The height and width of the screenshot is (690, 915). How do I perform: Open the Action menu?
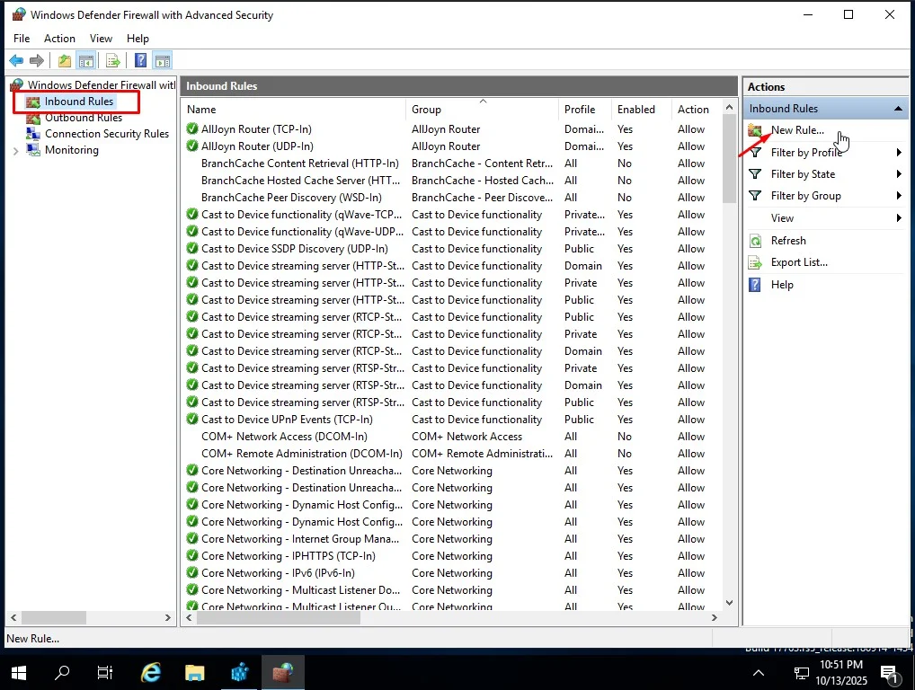pos(59,39)
